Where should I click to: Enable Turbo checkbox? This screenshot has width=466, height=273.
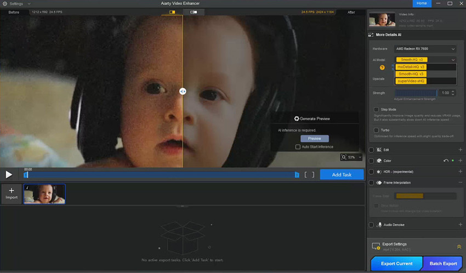(x=376, y=130)
